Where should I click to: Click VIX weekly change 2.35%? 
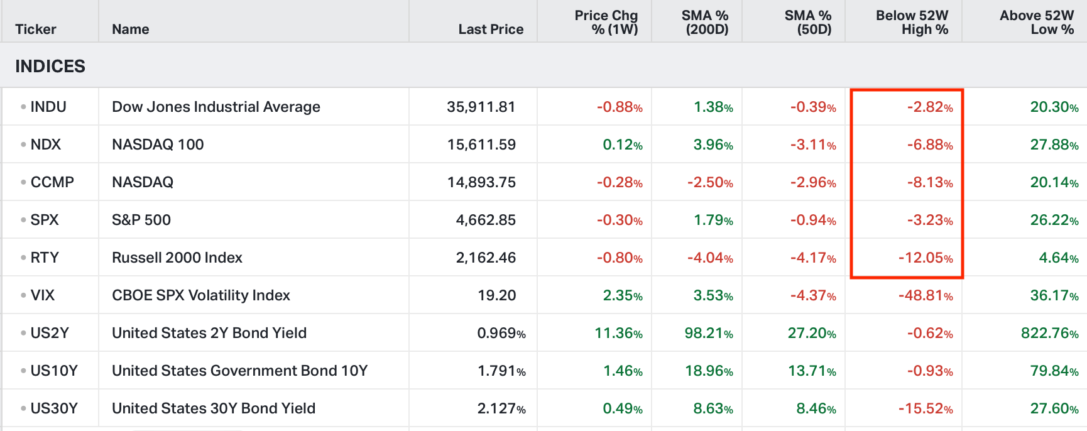(623, 295)
